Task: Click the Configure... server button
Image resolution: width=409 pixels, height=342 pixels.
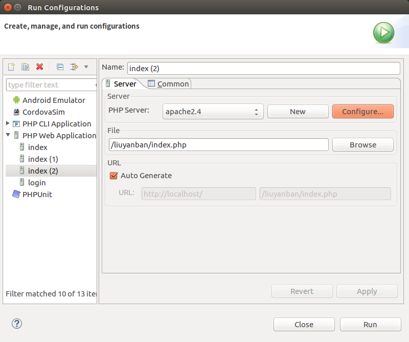Action: pyautogui.click(x=362, y=112)
